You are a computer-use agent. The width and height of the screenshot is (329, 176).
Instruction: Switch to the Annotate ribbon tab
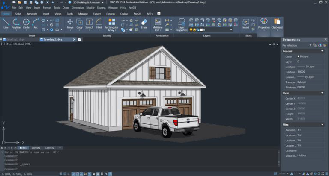[x=32, y=14]
